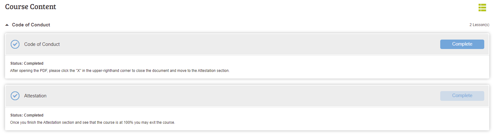The width and height of the screenshot is (494, 136).
Task: Click the 100% text in Attestation instructions
Action: pyautogui.click(x=128, y=122)
